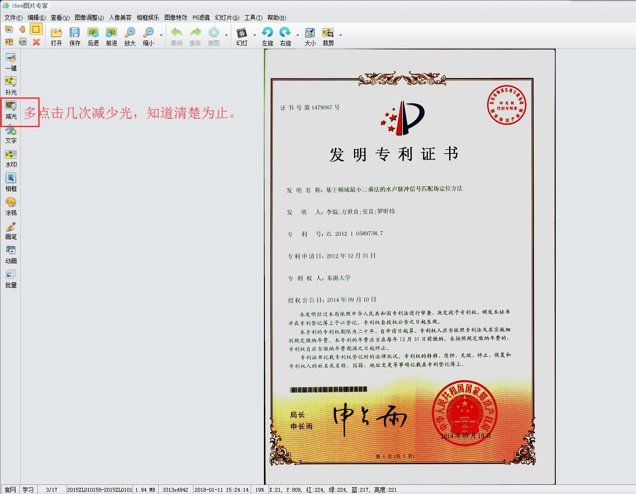Open the PS滤镜 menu
The image size is (636, 494).
tap(201, 17)
